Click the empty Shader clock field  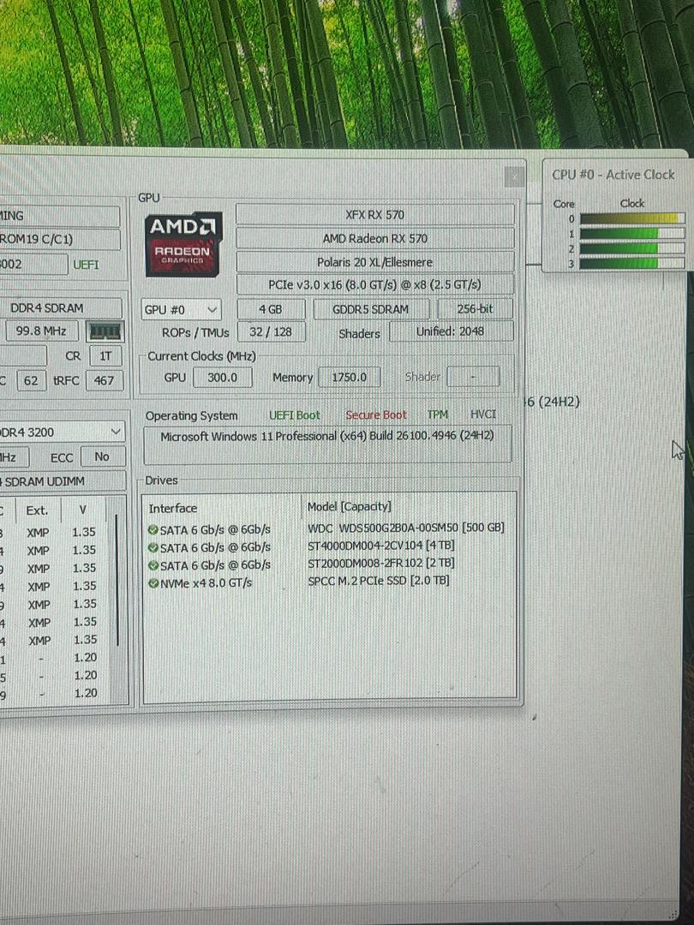[x=473, y=376]
